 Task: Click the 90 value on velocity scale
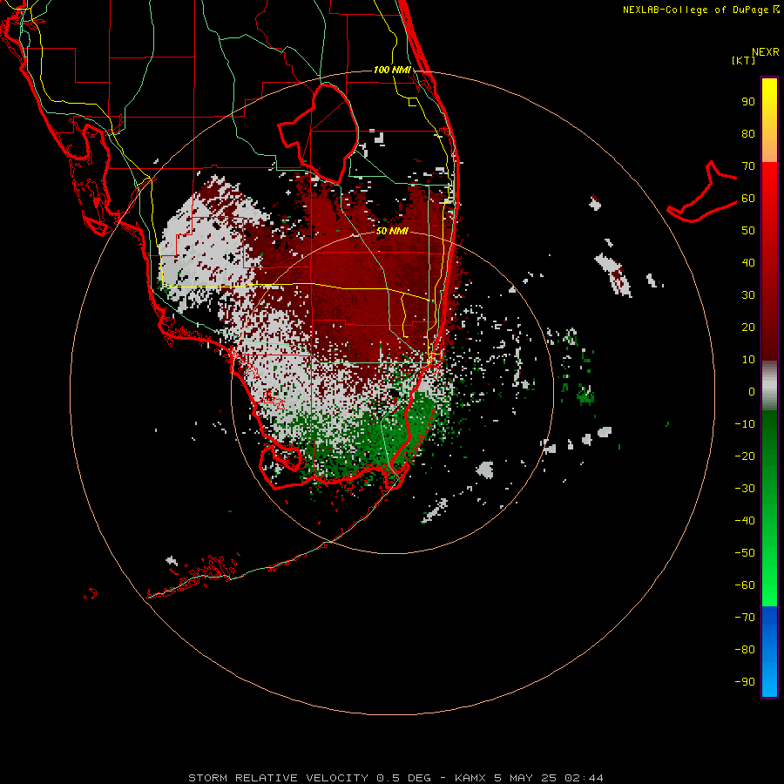pos(748,102)
